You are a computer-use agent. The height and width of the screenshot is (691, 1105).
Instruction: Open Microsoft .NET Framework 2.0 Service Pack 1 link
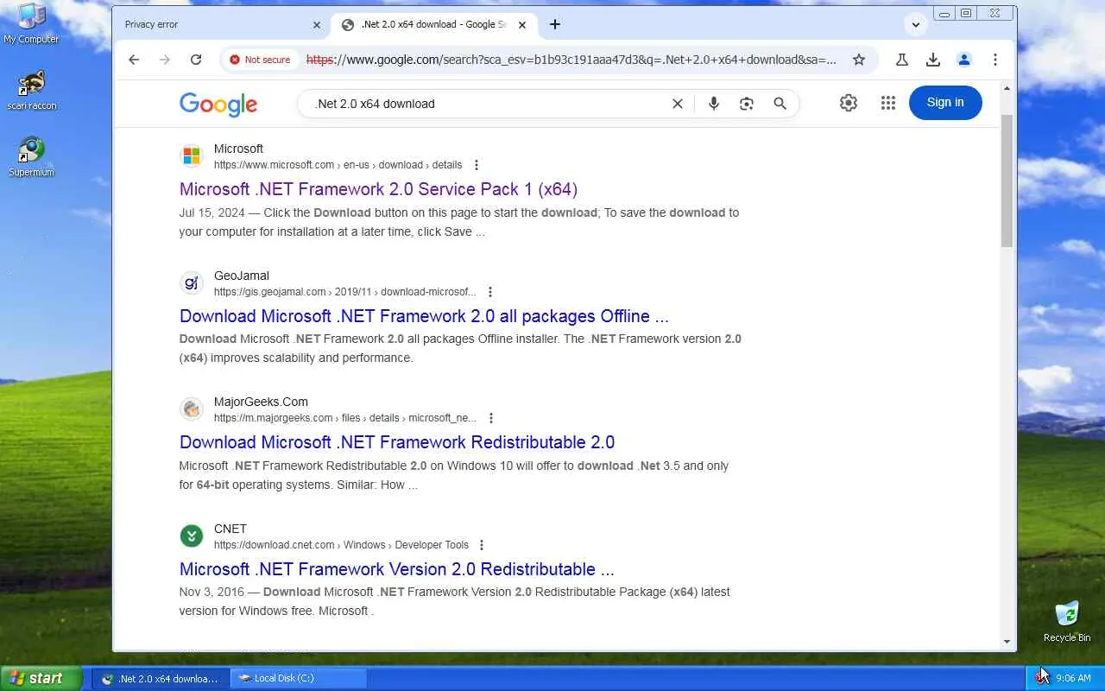(x=378, y=189)
